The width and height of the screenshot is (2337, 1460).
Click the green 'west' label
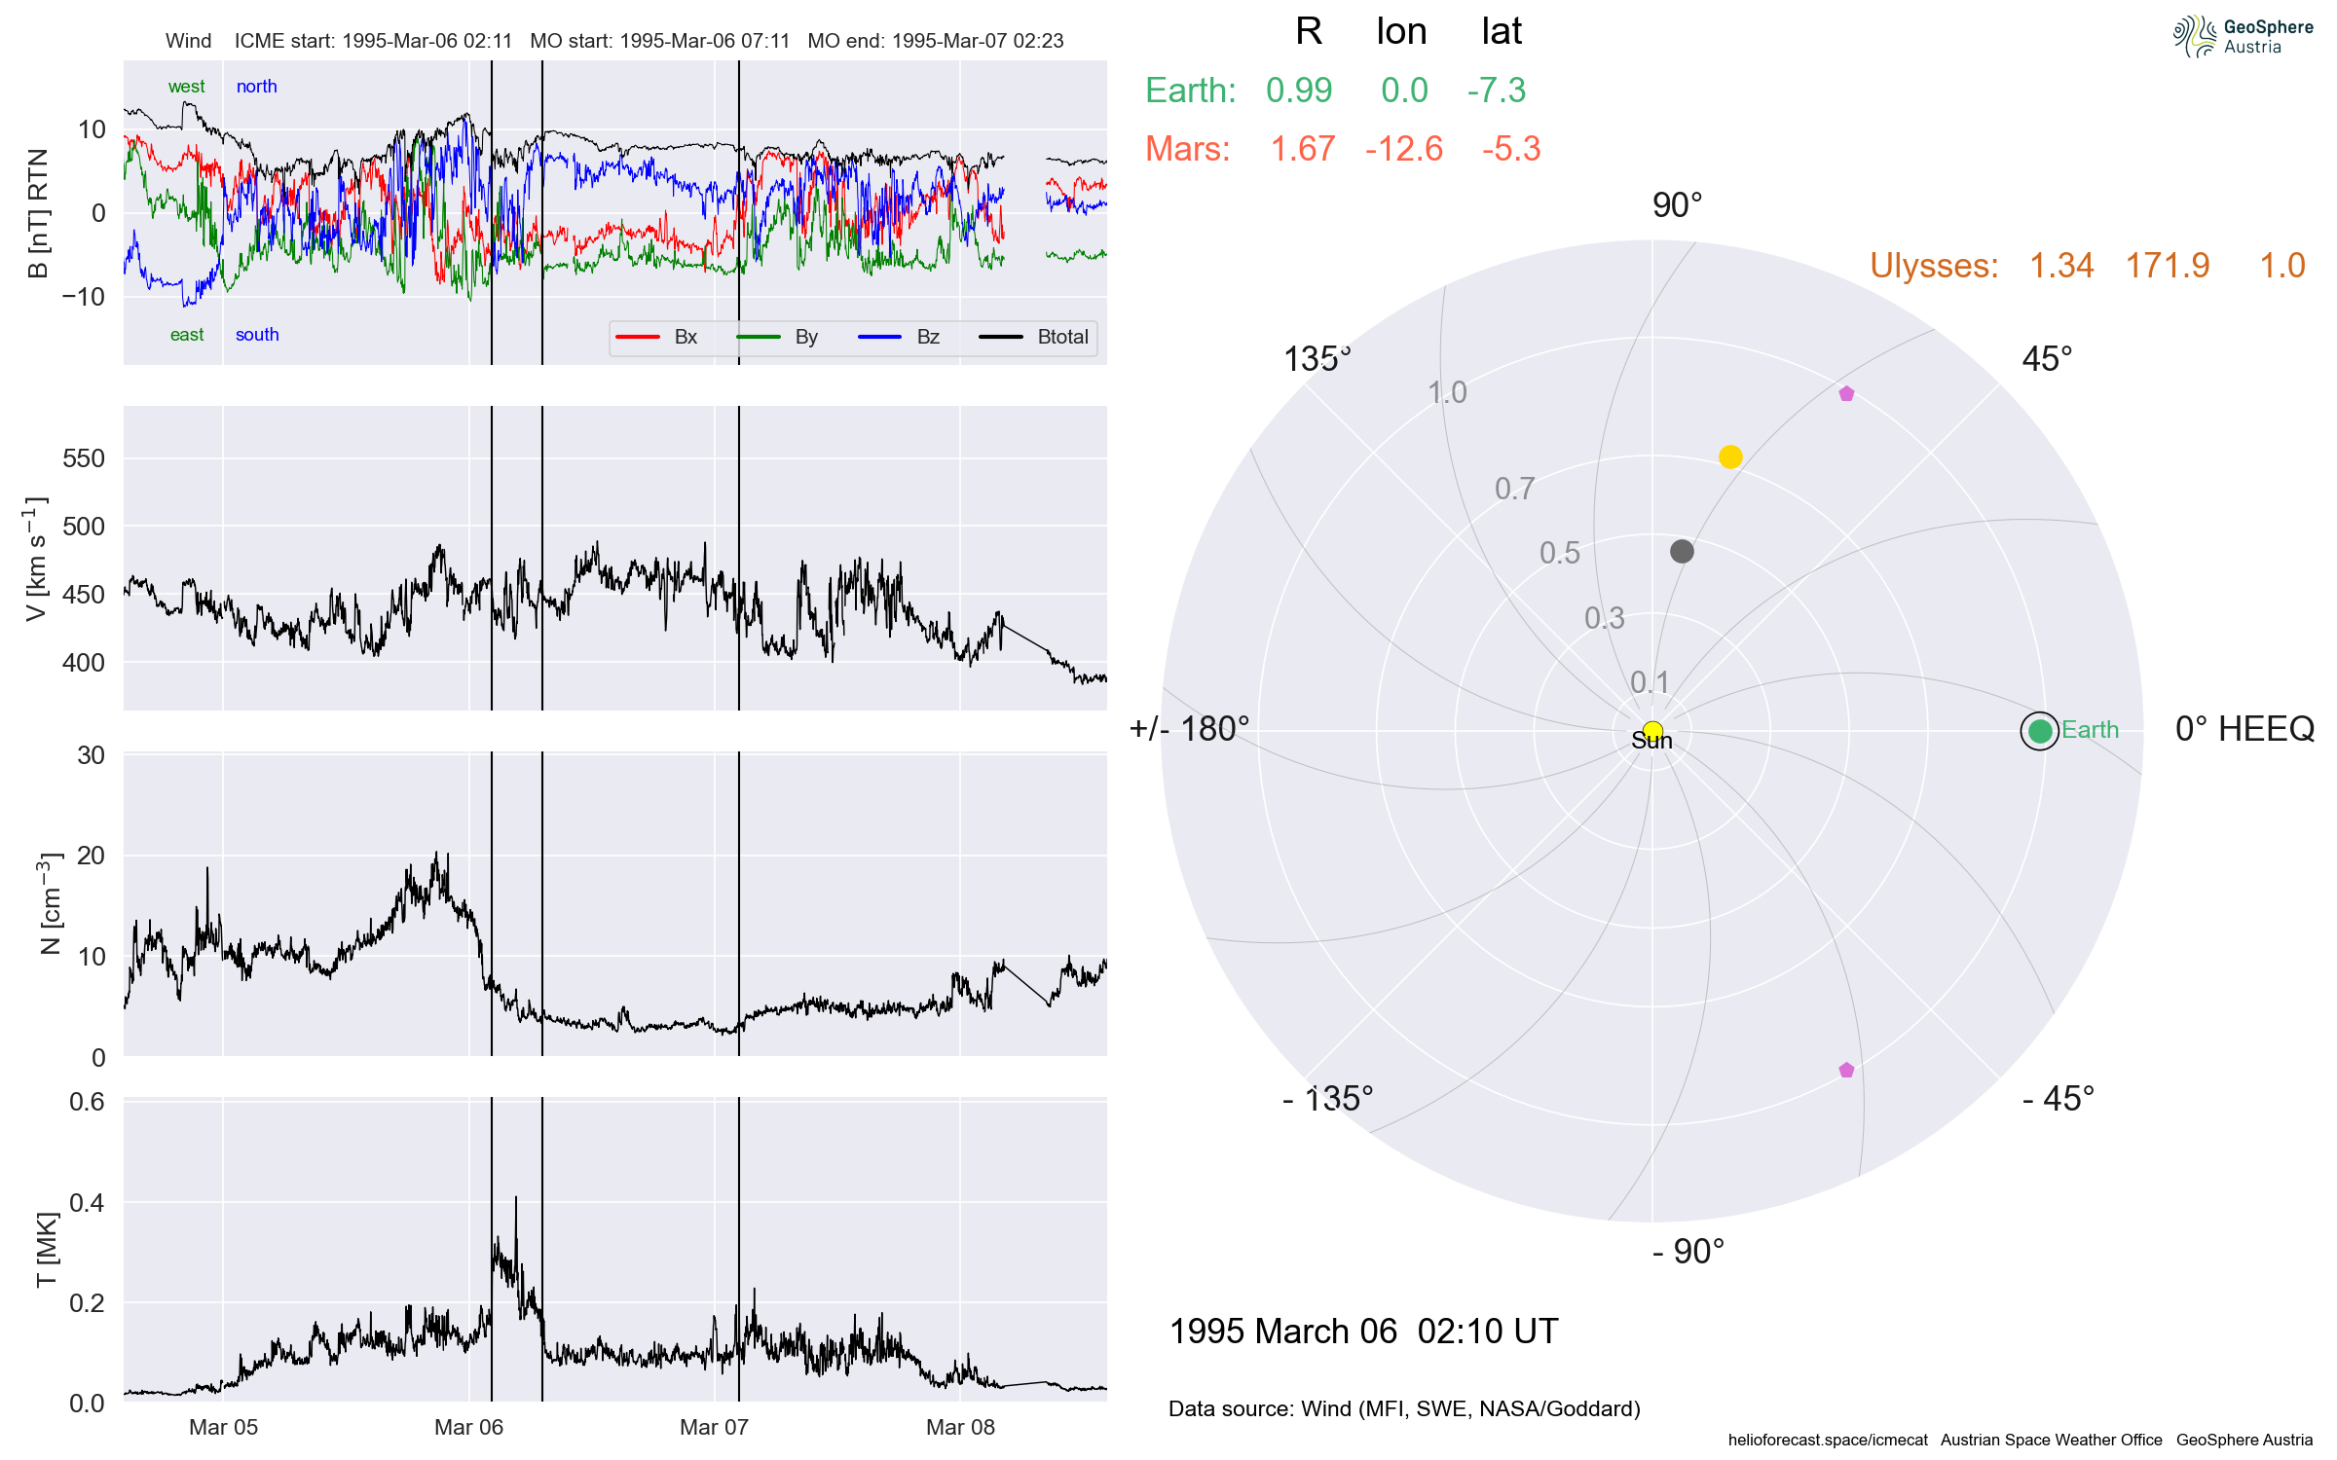coord(186,87)
